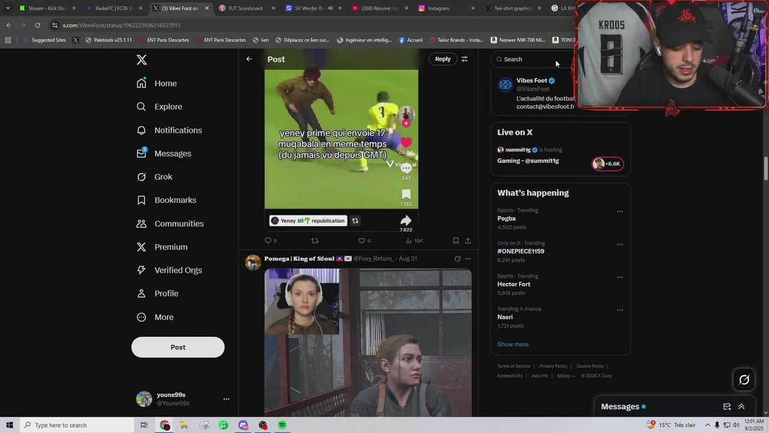
Task: Open Terms of Service footer link
Action: [x=514, y=366]
